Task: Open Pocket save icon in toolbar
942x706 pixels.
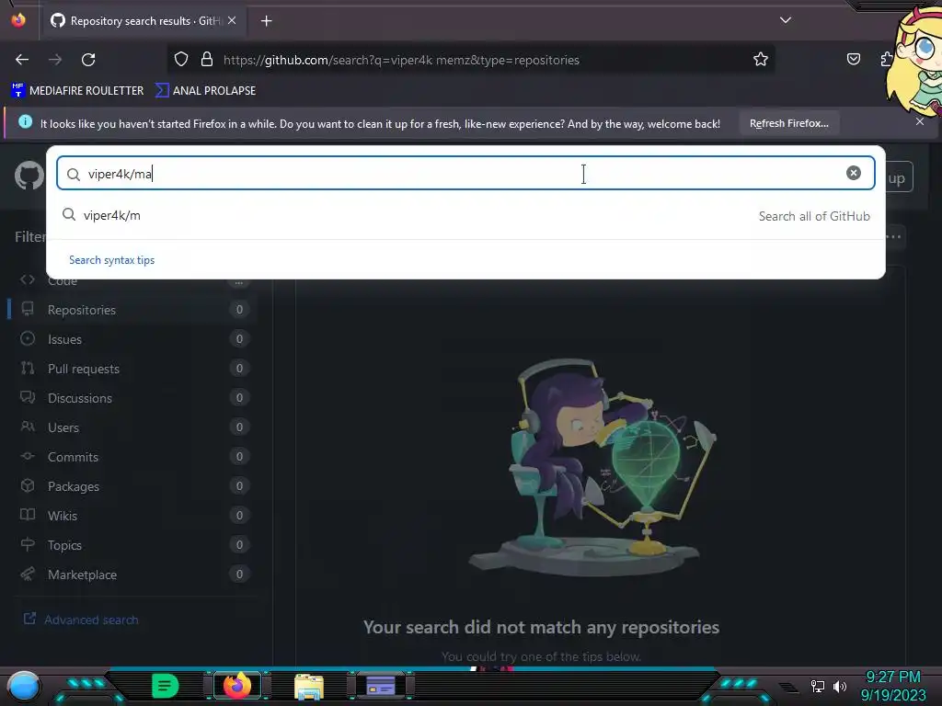Action: tap(853, 59)
